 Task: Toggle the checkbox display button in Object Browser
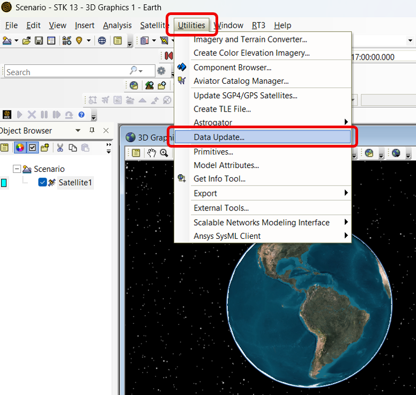pos(32,148)
